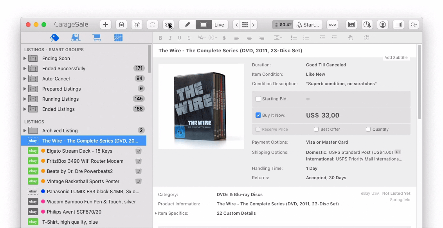
Task: Open the image browser toolbar icon
Action: tap(351, 24)
